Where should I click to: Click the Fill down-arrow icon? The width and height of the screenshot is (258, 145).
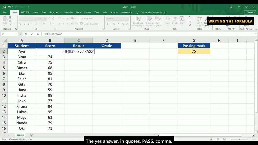190,21
